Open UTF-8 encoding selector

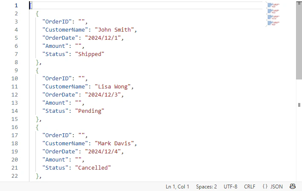pyautogui.click(x=230, y=187)
